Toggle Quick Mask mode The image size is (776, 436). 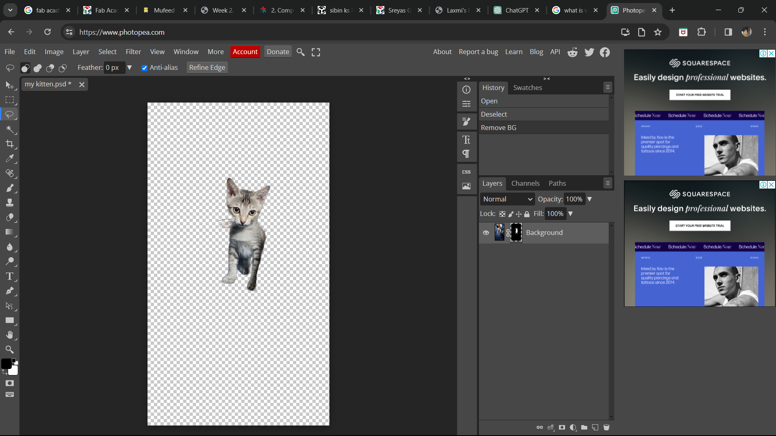(10, 383)
